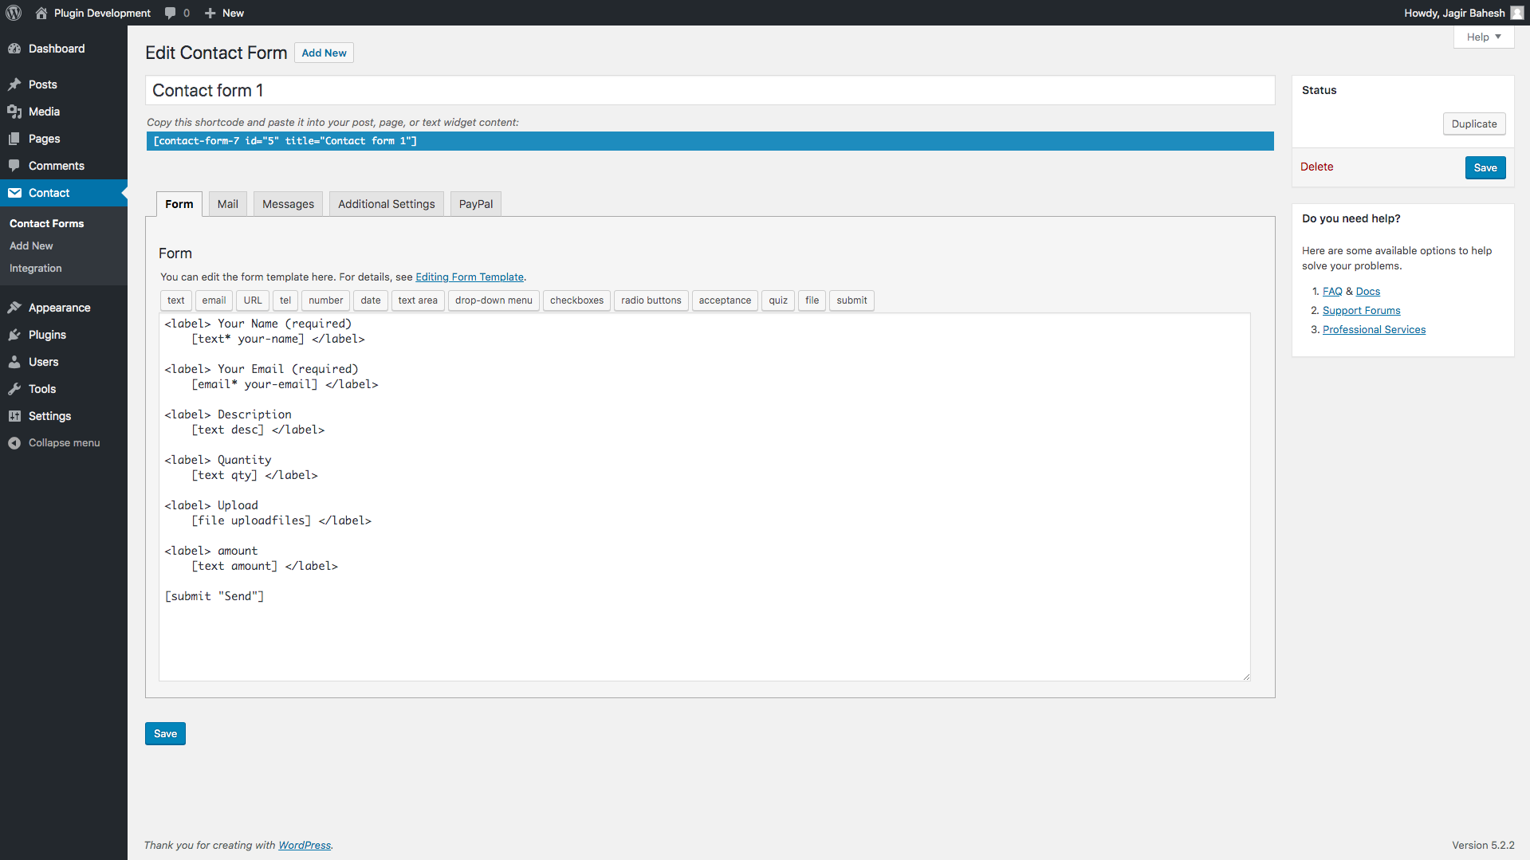Click Add New button beside page title
The image size is (1530, 860).
click(x=324, y=53)
